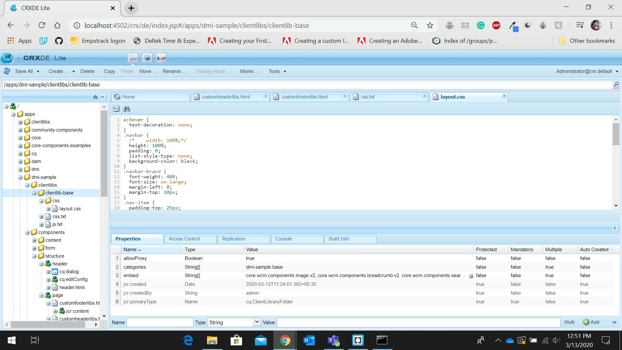Viewport: 622px width, 350px height.
Task: Open the developer tools wrench icon
Action: point(133,58)
